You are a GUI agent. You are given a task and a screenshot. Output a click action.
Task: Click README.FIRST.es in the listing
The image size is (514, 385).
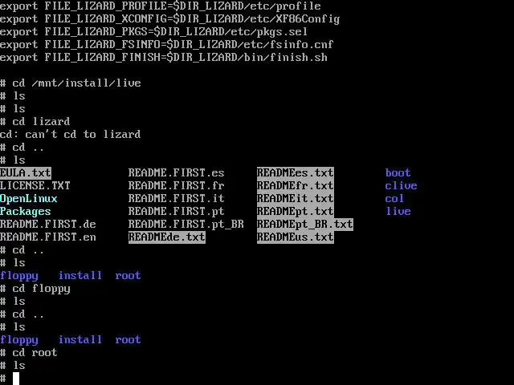coord(177,173)
